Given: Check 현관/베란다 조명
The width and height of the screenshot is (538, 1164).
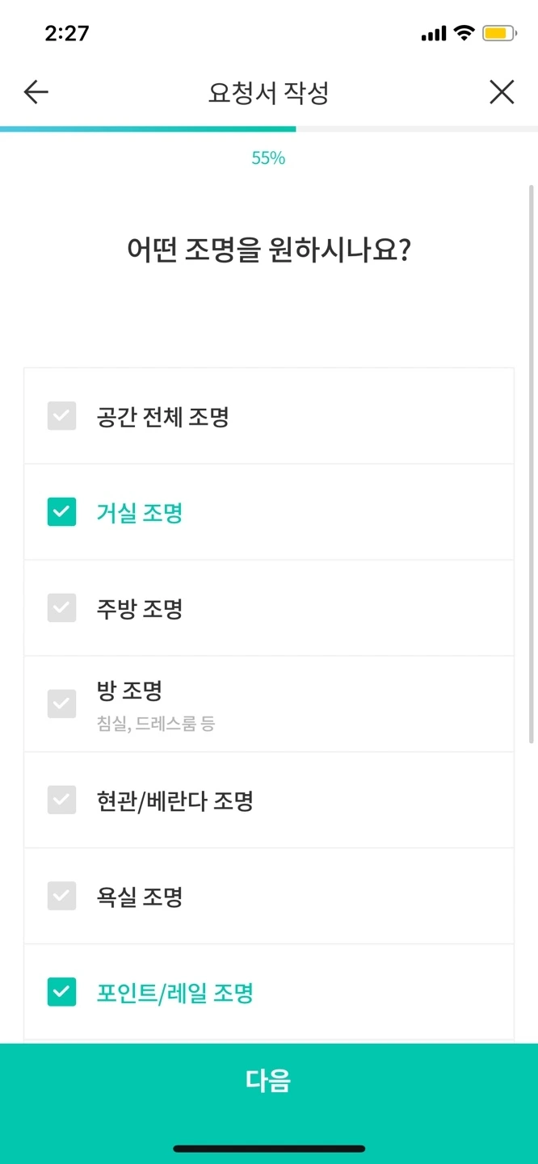Looking at the screenshot, I should click(x=61, y=800).
